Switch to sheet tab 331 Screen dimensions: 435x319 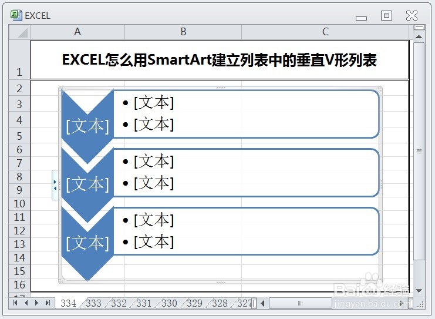tap(144, 303)
